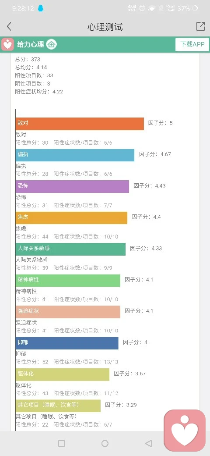Select the light green 精神病性 bar
Screen dimensions: 210x456
tap(68, 280)
